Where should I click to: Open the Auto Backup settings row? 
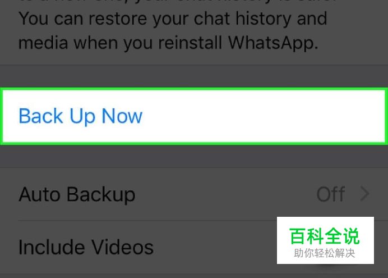(194, 194)
